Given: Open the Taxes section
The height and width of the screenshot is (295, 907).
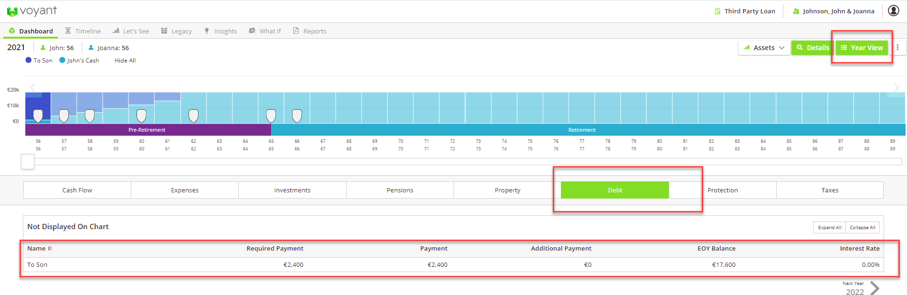Looking at the screenshot, I should pyautogui.click(x=830, y=190).
